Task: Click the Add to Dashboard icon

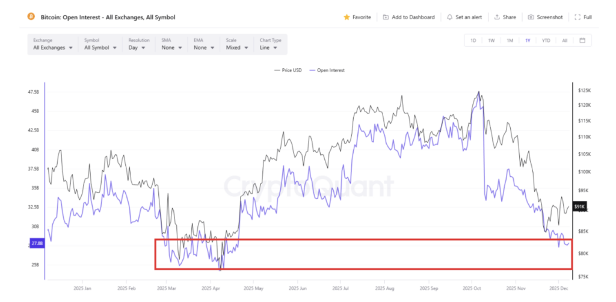Action: (386, 17)
